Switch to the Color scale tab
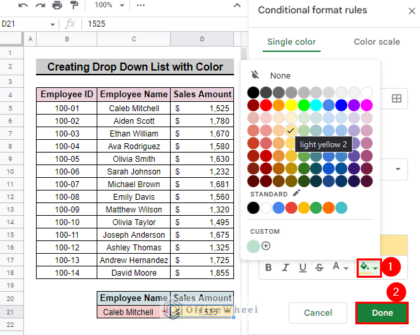This screenshot has height=335, width=420. point(377,42)
